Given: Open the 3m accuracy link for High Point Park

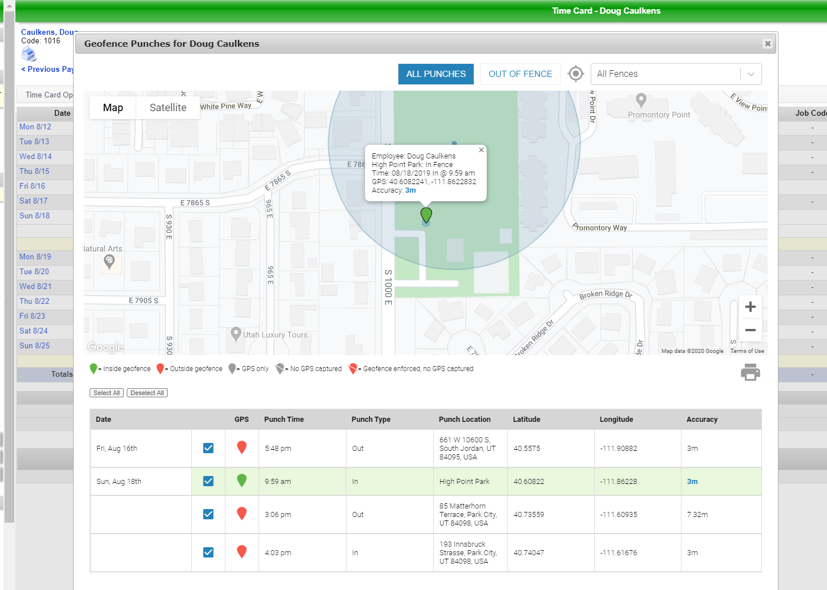Looking at the screenshot, I should 692,481.
